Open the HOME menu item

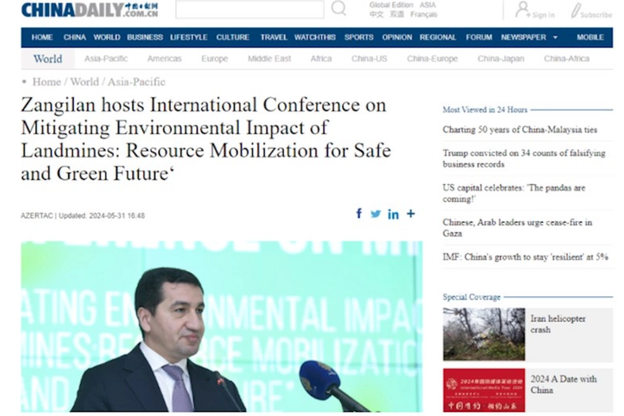click(x=42, y=37)
